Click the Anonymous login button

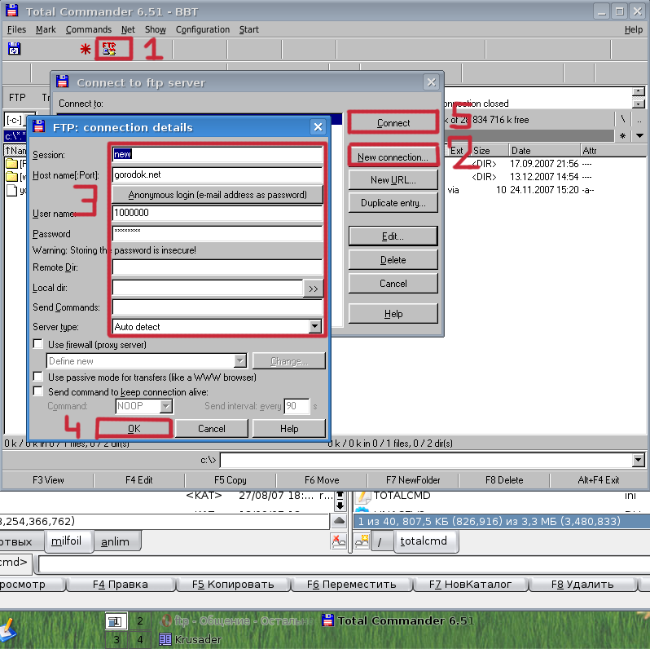217,195
